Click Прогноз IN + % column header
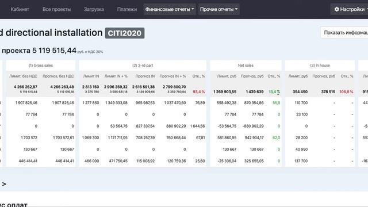The image size is (368, 207). coord(172,76)
